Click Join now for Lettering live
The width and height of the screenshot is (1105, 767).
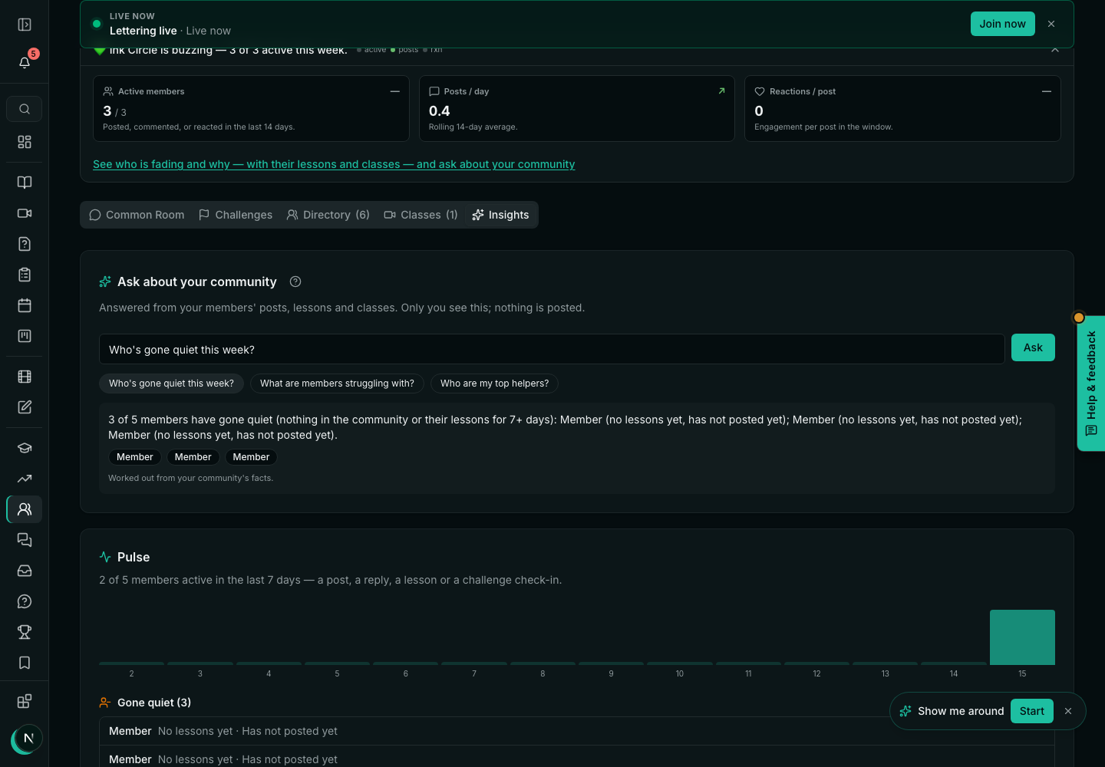click(1002, 24)
